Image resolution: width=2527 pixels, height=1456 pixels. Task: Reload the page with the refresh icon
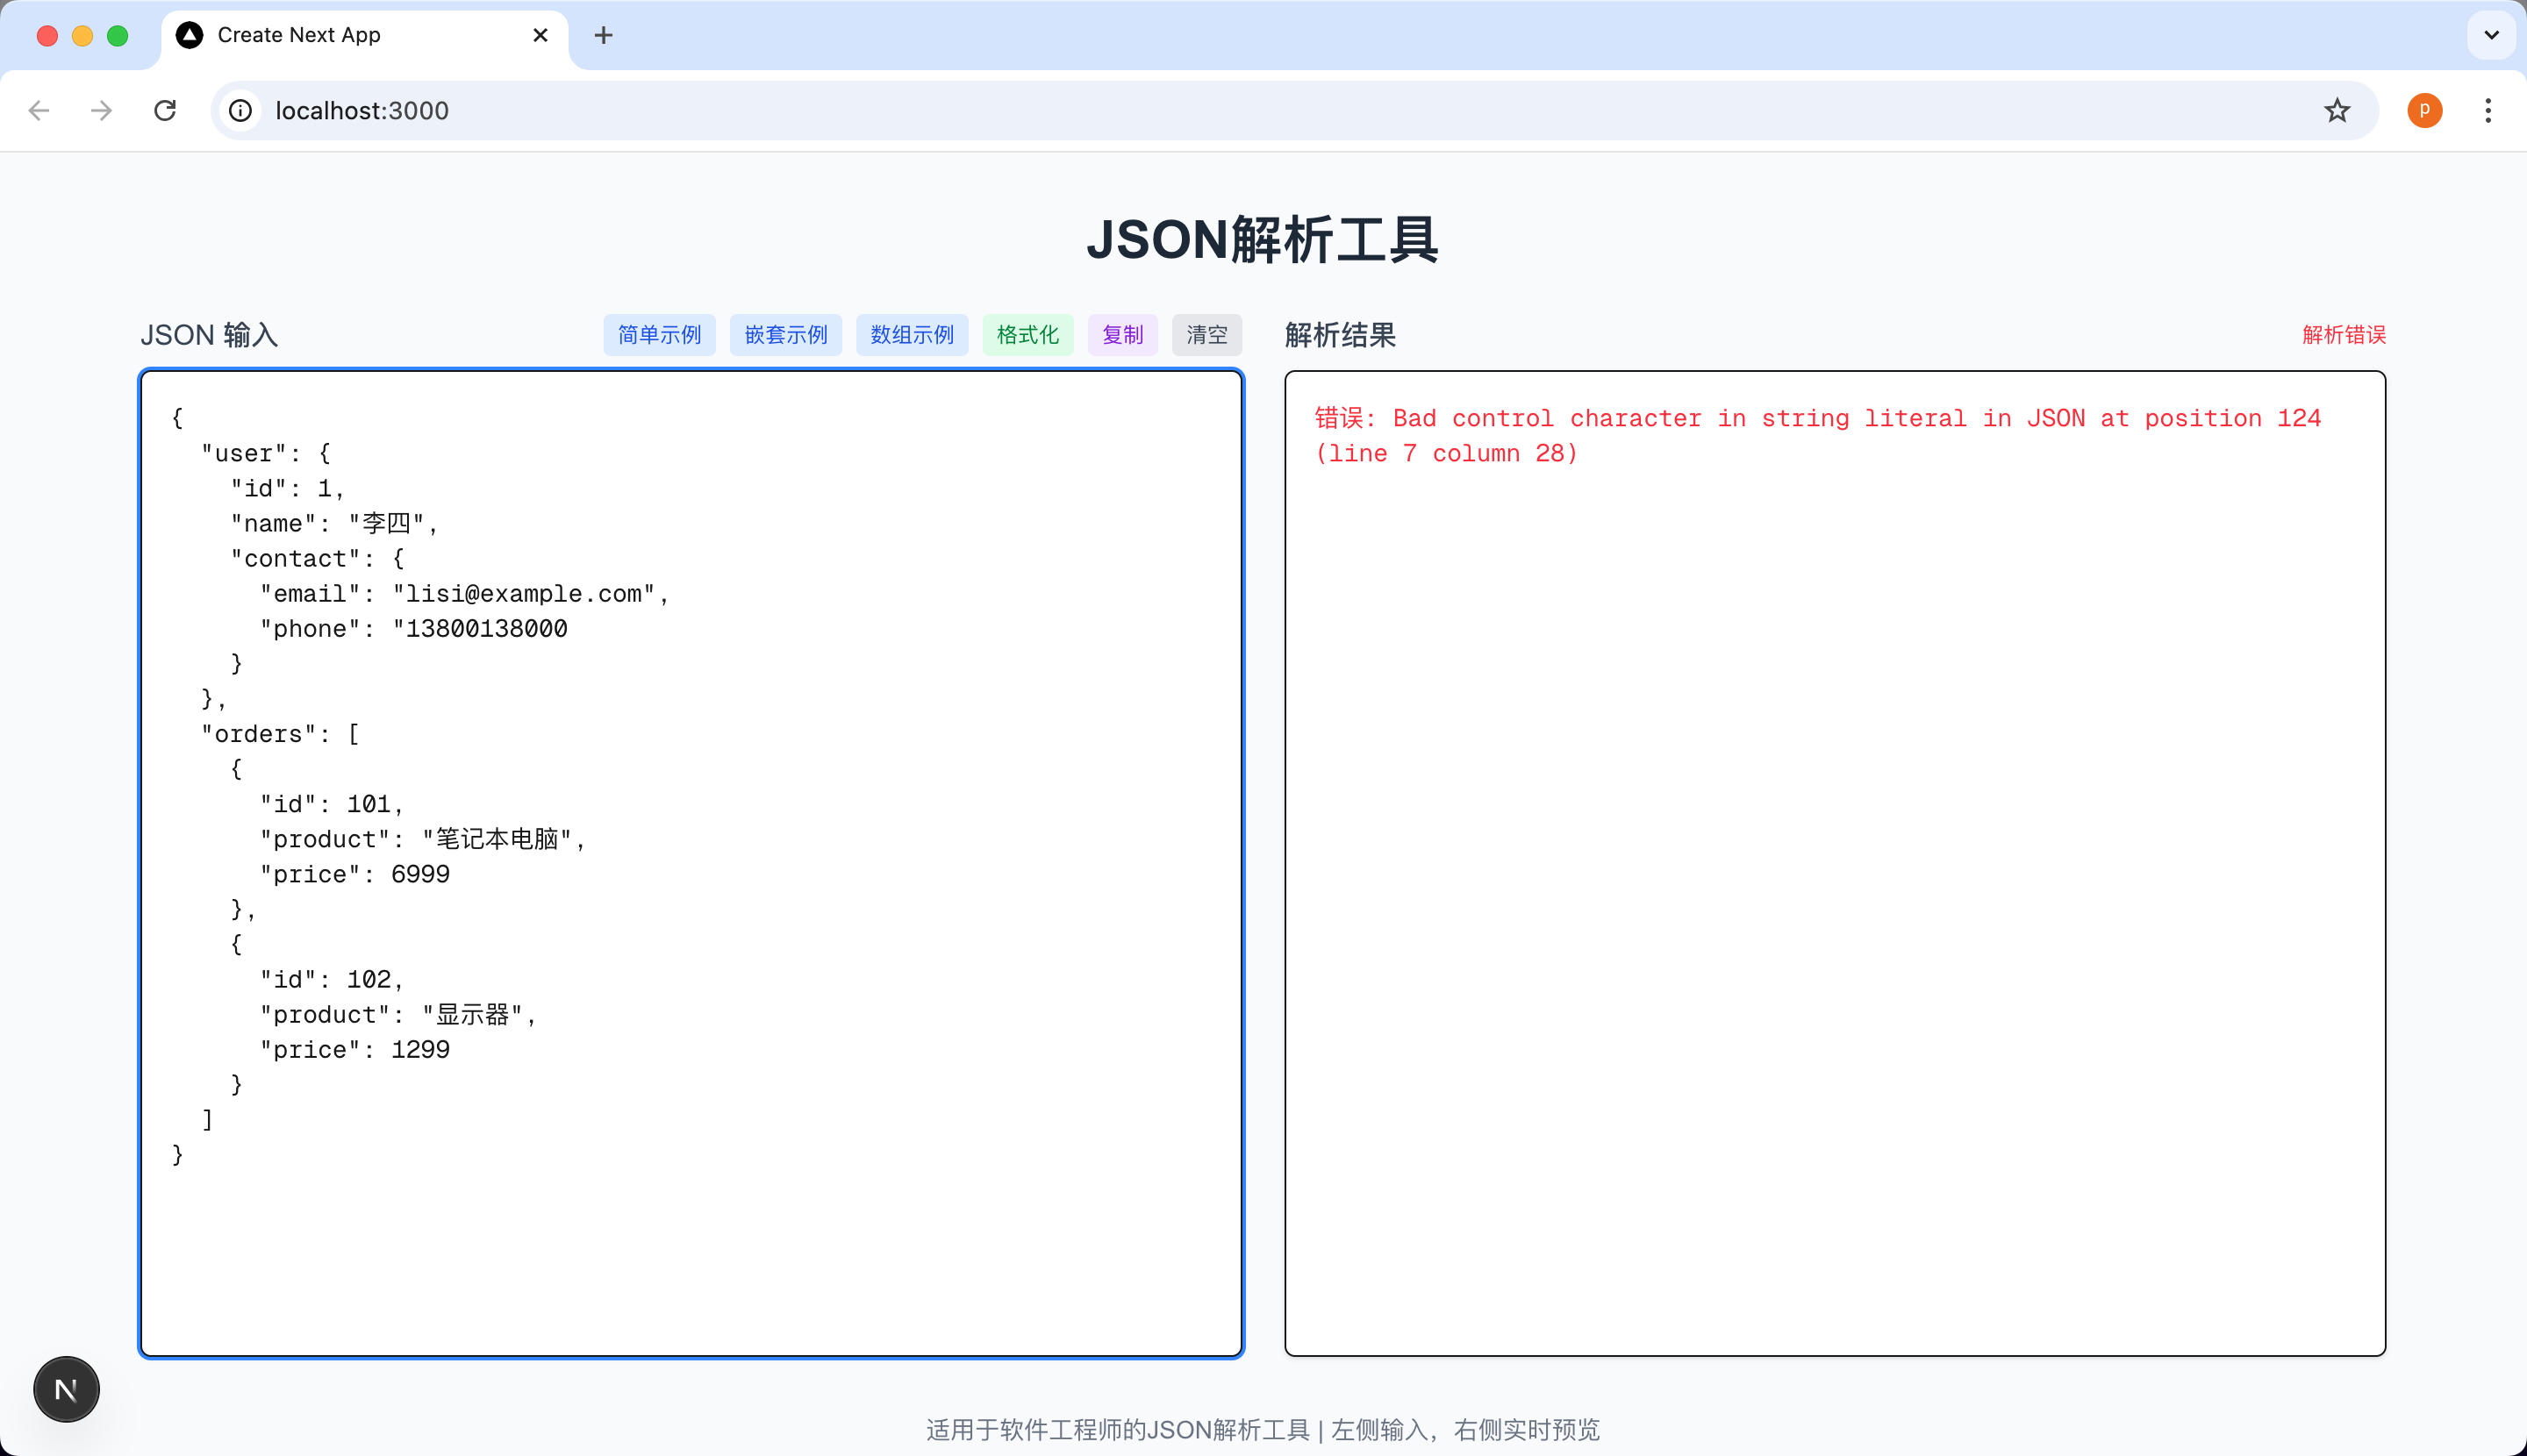coord(165,110)
